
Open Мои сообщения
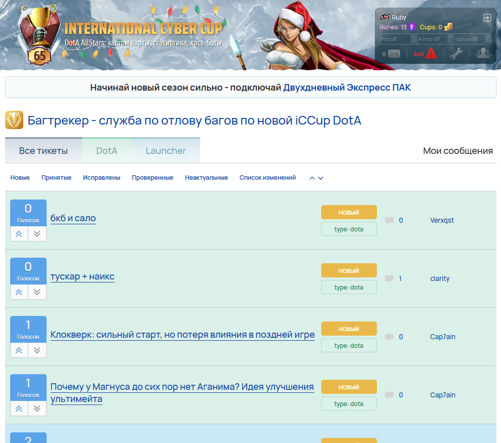coord(458,151)
